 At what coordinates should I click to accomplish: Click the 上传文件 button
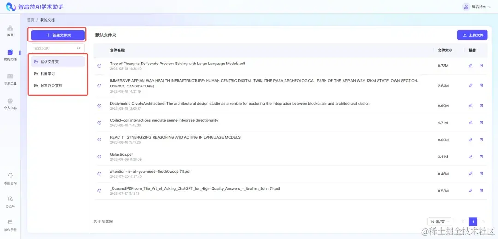point(472,35)
